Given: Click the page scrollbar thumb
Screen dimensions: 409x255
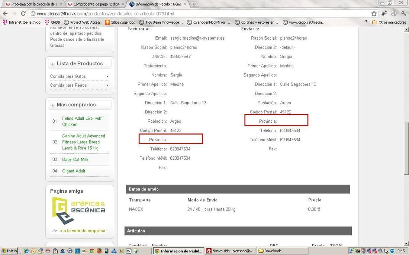Looking at the screenshot, I should [x=406, y=149].
